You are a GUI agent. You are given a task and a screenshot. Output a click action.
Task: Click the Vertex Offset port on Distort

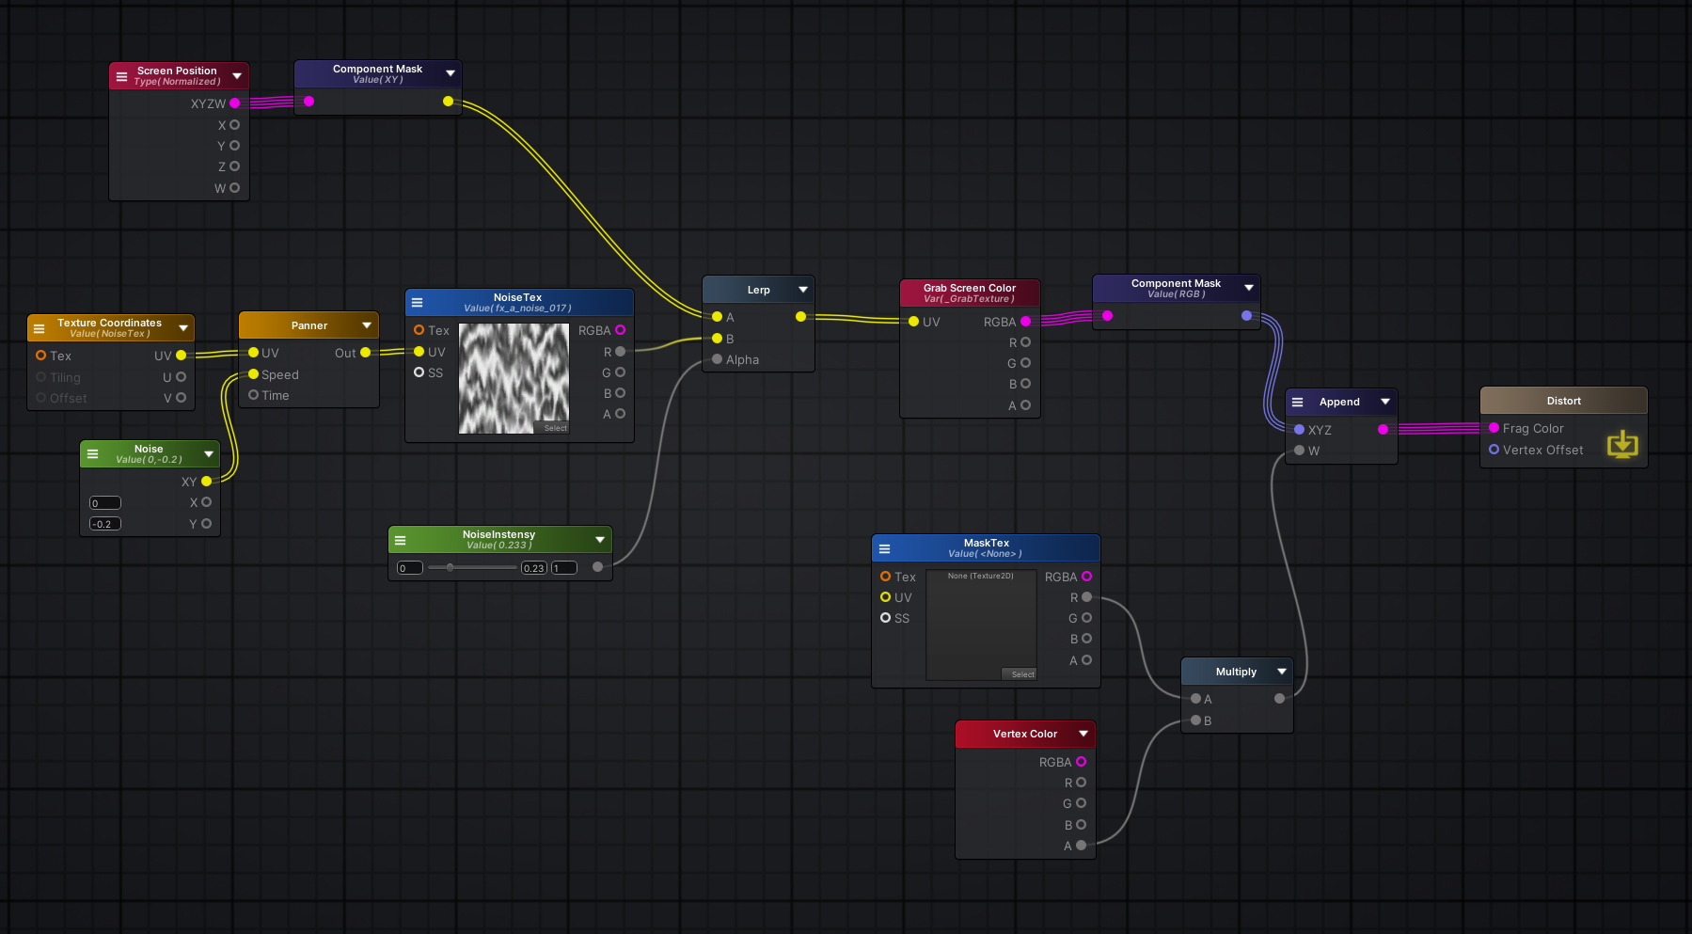[x=1494, y=450]
